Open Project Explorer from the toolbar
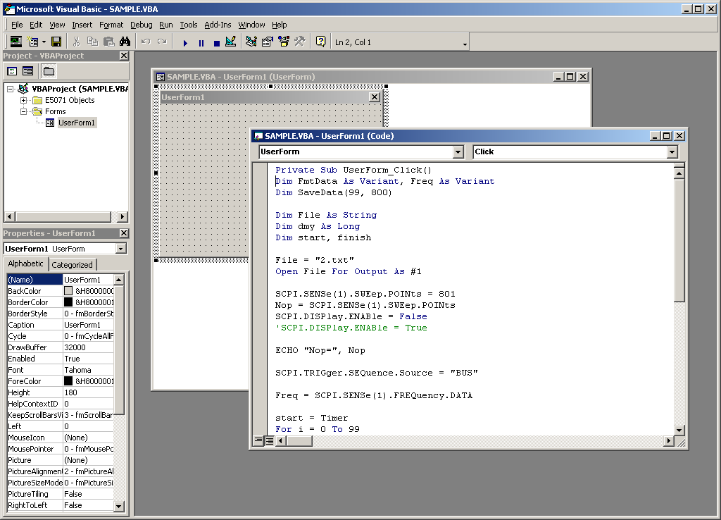 [x=251, y=42]
